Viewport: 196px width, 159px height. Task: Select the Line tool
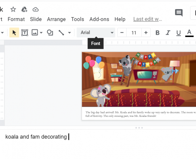61,33
